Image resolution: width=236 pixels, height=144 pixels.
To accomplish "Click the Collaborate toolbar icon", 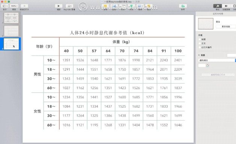I will click(183, 6).
